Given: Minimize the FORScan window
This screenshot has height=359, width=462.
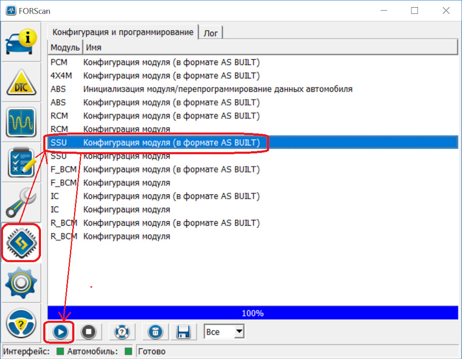Looking at the screenshot, I should pyautogui.click(x=384, y=11).
